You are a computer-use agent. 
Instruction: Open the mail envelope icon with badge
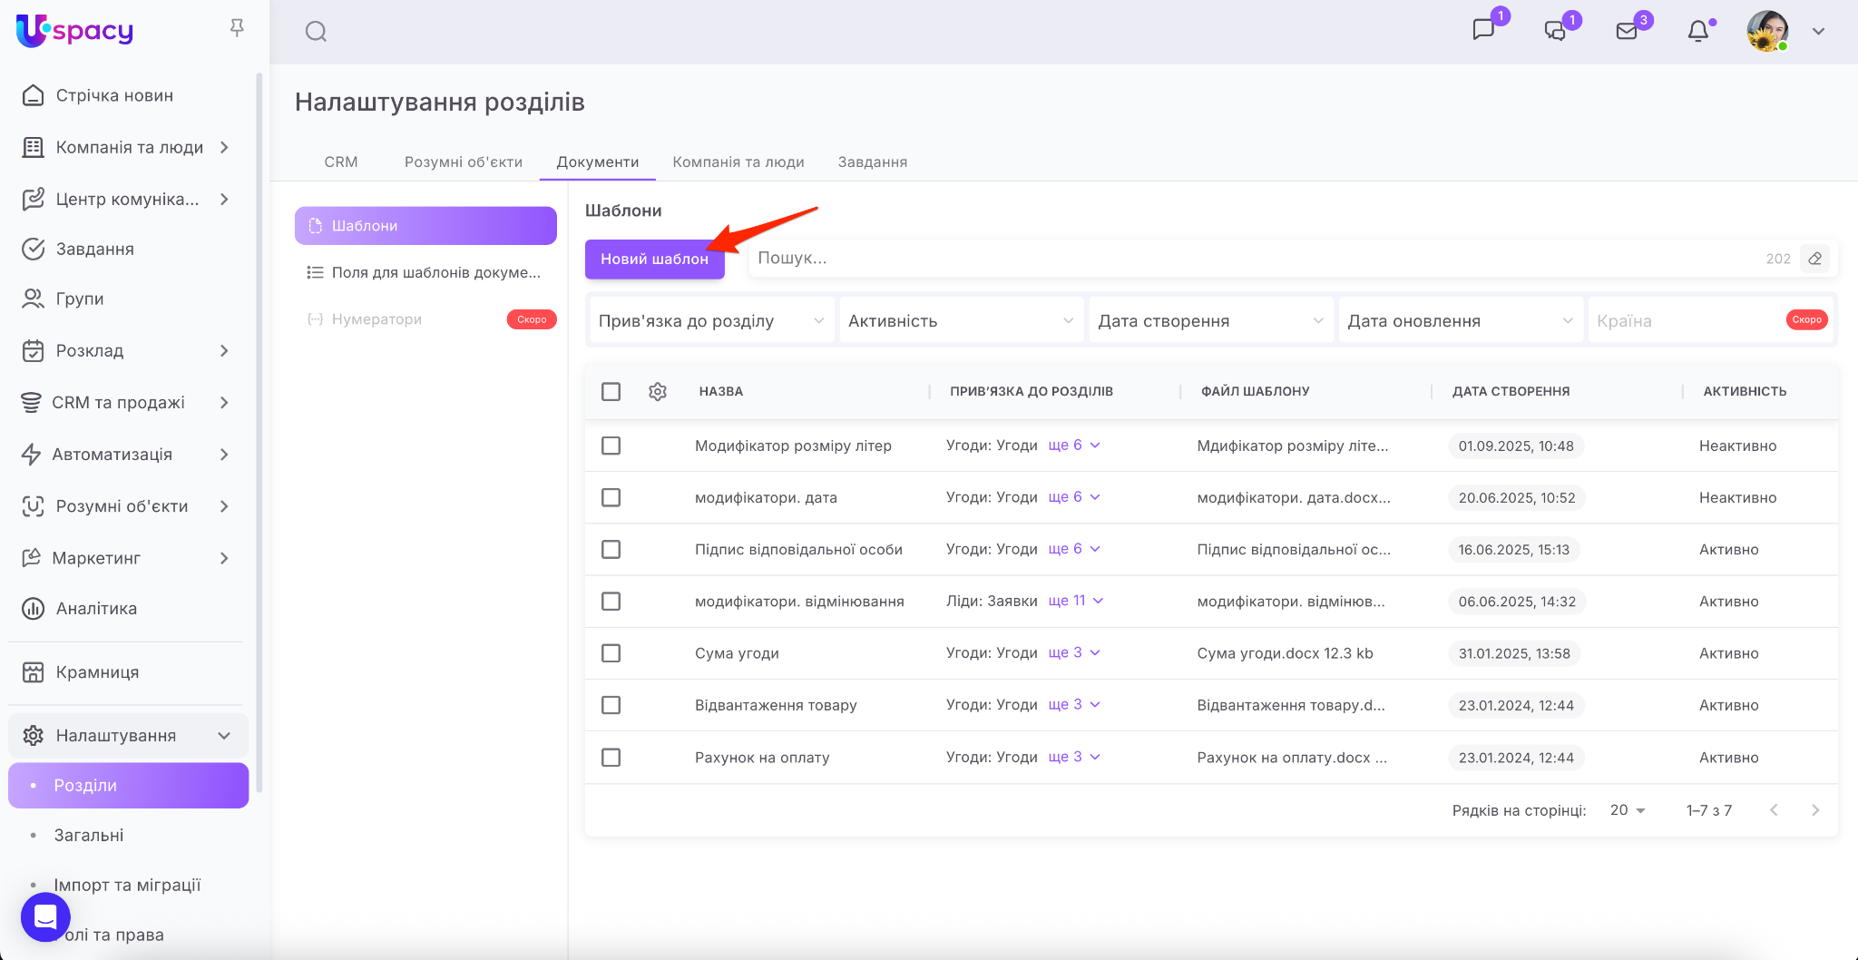tap(1627, 32)
